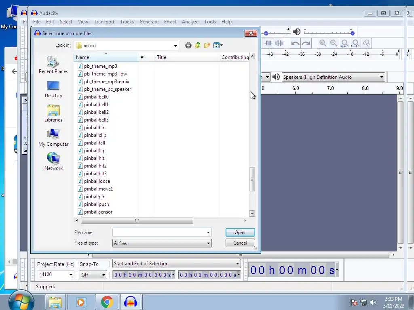Click the Undo arrow in Audacity toolbar
Image resolution: width=414 pixels, height=310 pixels.
pos(295,43)
